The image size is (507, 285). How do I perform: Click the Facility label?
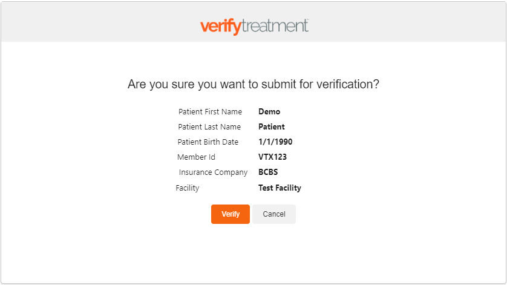pos(188,188)
